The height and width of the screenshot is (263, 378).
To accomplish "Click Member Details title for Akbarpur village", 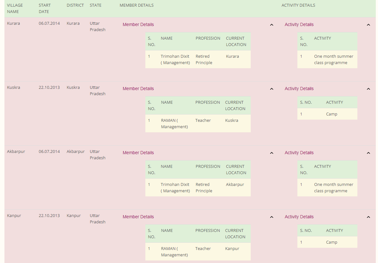I will tap(138, 153).
